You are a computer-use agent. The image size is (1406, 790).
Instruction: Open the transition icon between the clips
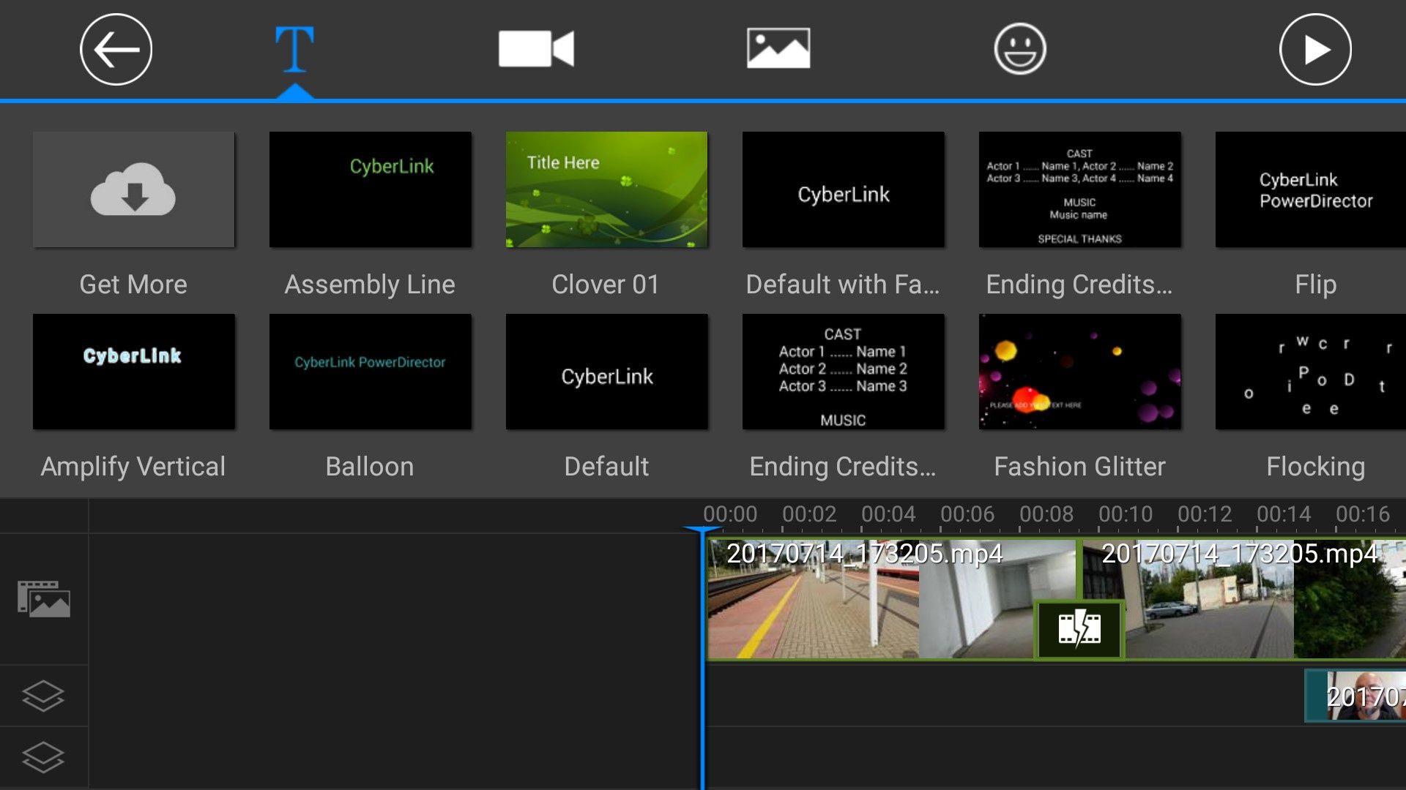pos(1079,628)
